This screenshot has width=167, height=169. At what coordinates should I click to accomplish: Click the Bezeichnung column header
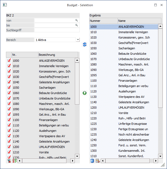pyautogui.click(x=58, y=55)
